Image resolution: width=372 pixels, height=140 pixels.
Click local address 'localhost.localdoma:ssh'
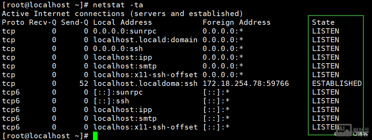tap(145, 83)
